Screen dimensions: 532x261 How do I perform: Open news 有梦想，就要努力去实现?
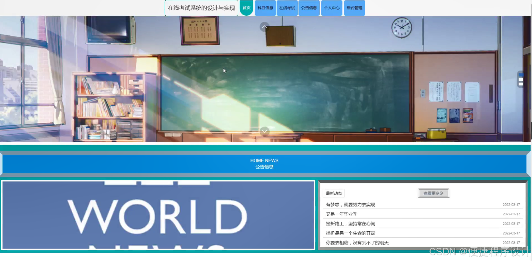point(350,205)
